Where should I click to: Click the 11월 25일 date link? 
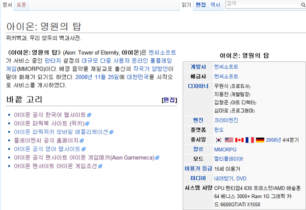[x=107, y=77]
